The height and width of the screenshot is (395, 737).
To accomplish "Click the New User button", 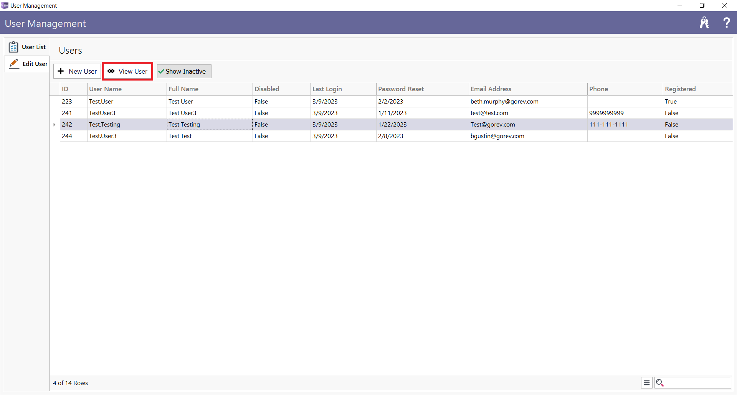I will coord(77,71).
